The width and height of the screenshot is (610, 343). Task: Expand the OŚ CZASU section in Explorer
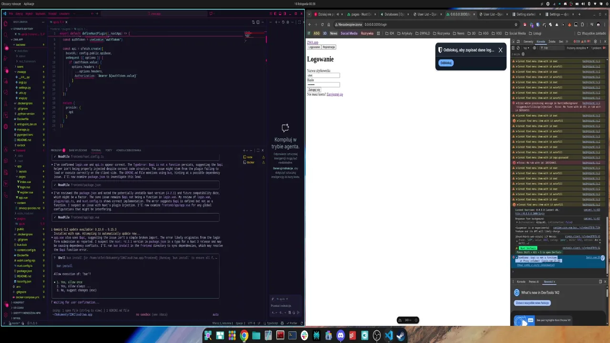pyautogui.click(x=18, y=308)
